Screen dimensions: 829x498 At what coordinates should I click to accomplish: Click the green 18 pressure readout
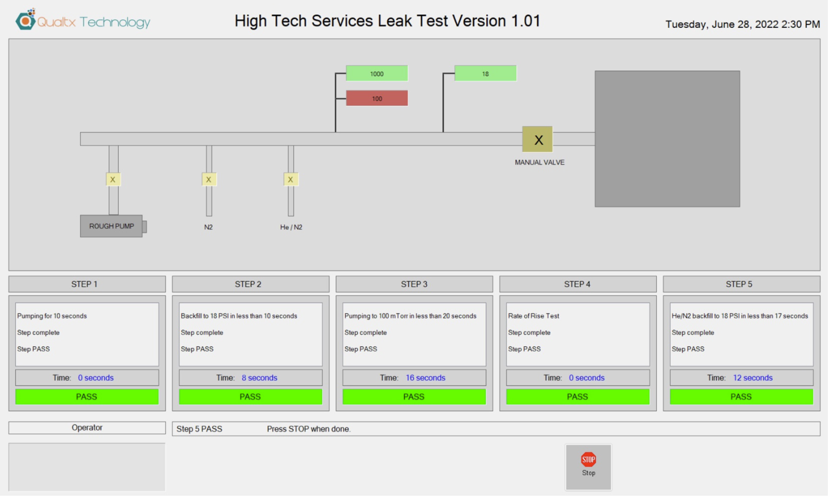click(x=485, y=73)
